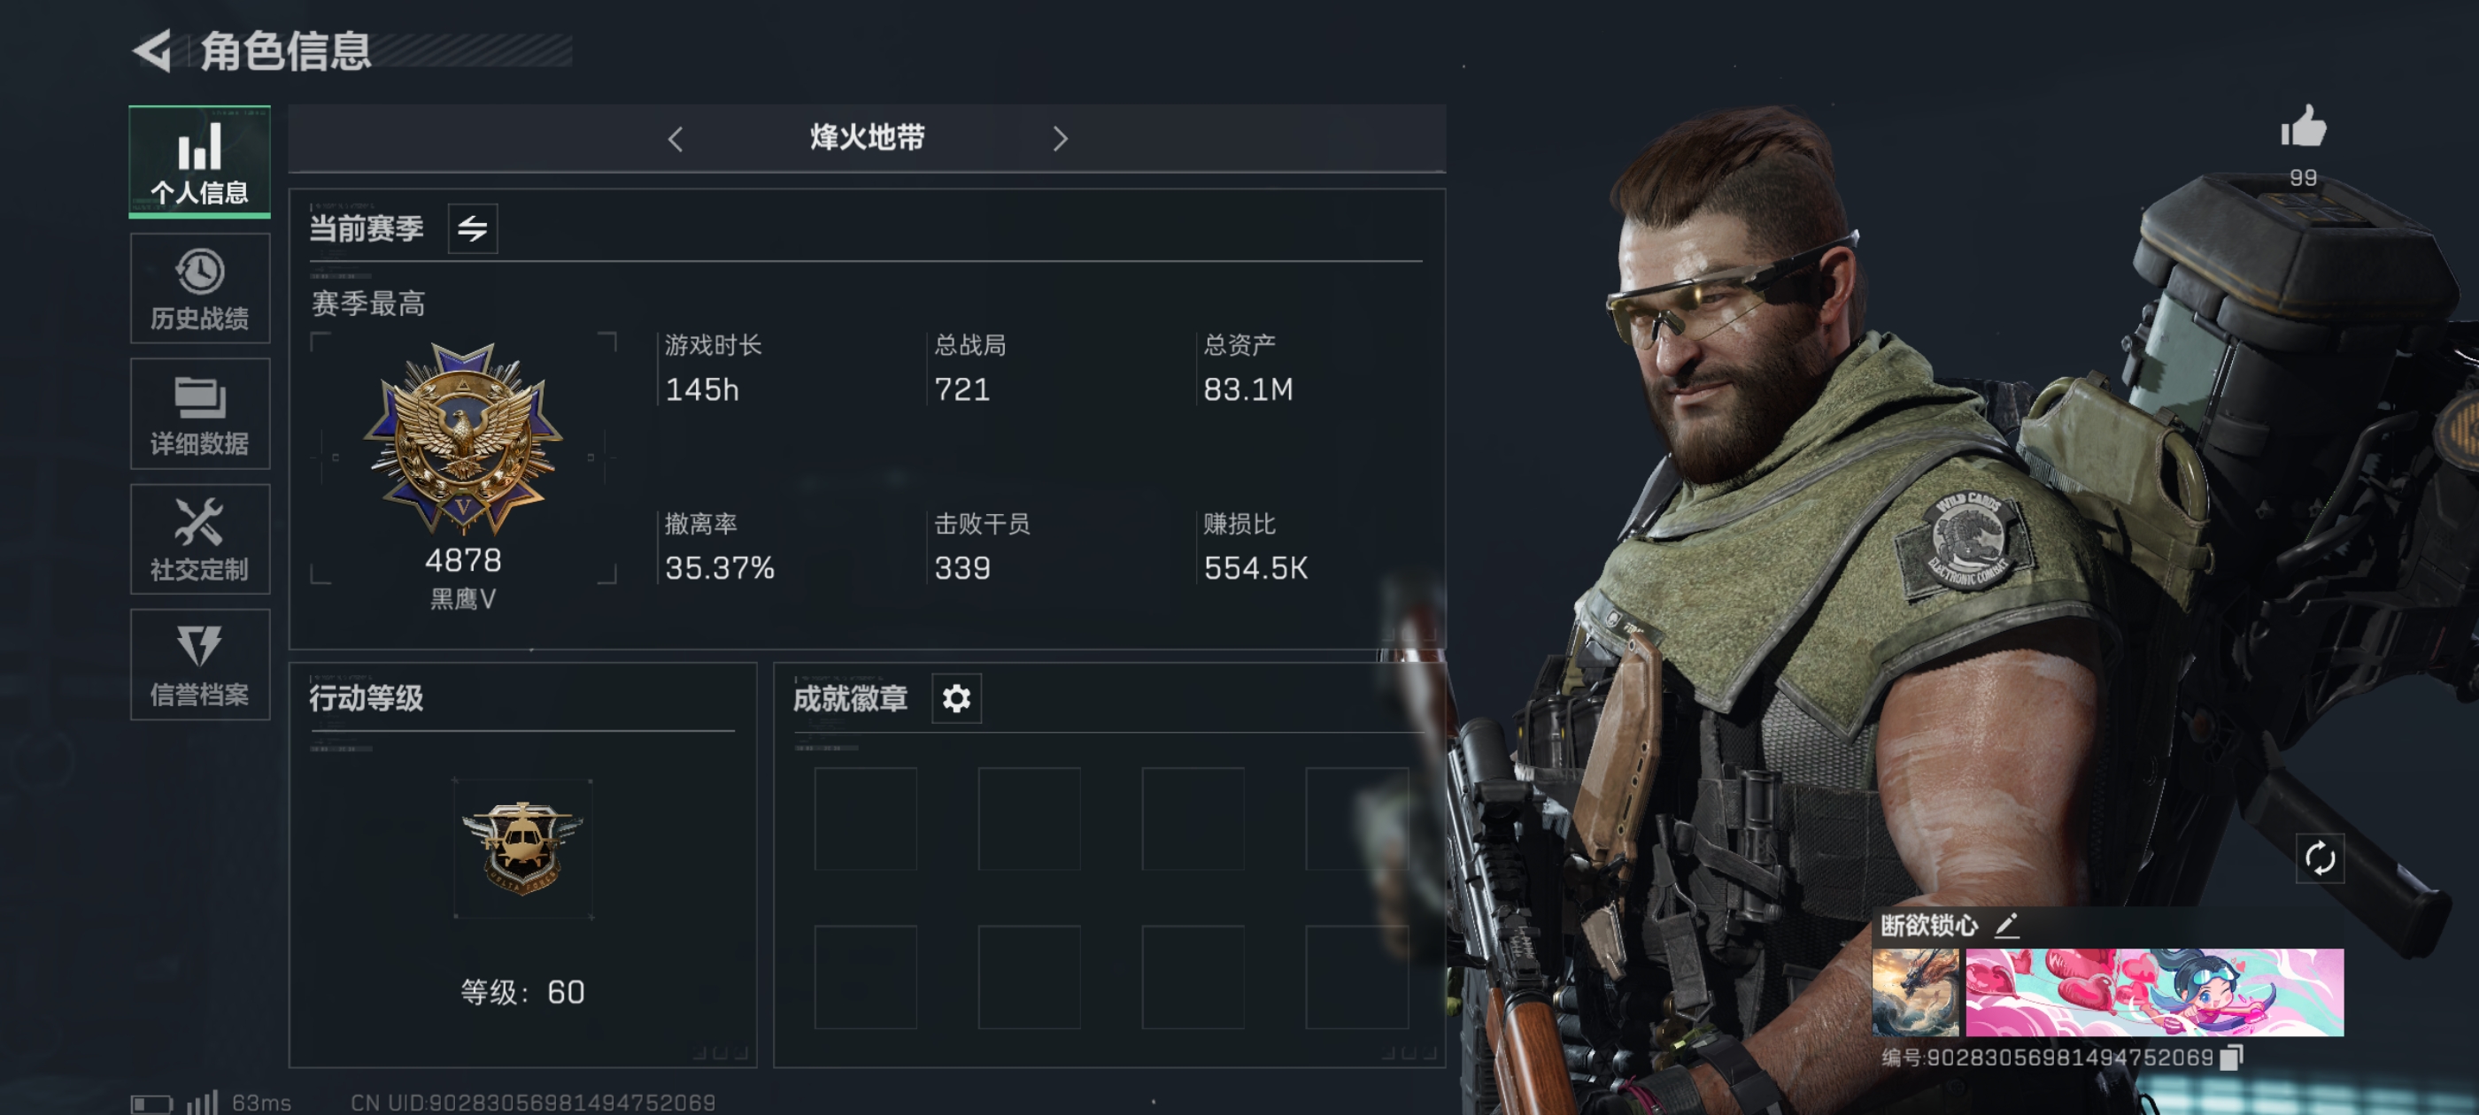Select the 黑鹰V rank badge
The height and width of the screenshot is (1115, 2479).
click(x=463, y=438)
